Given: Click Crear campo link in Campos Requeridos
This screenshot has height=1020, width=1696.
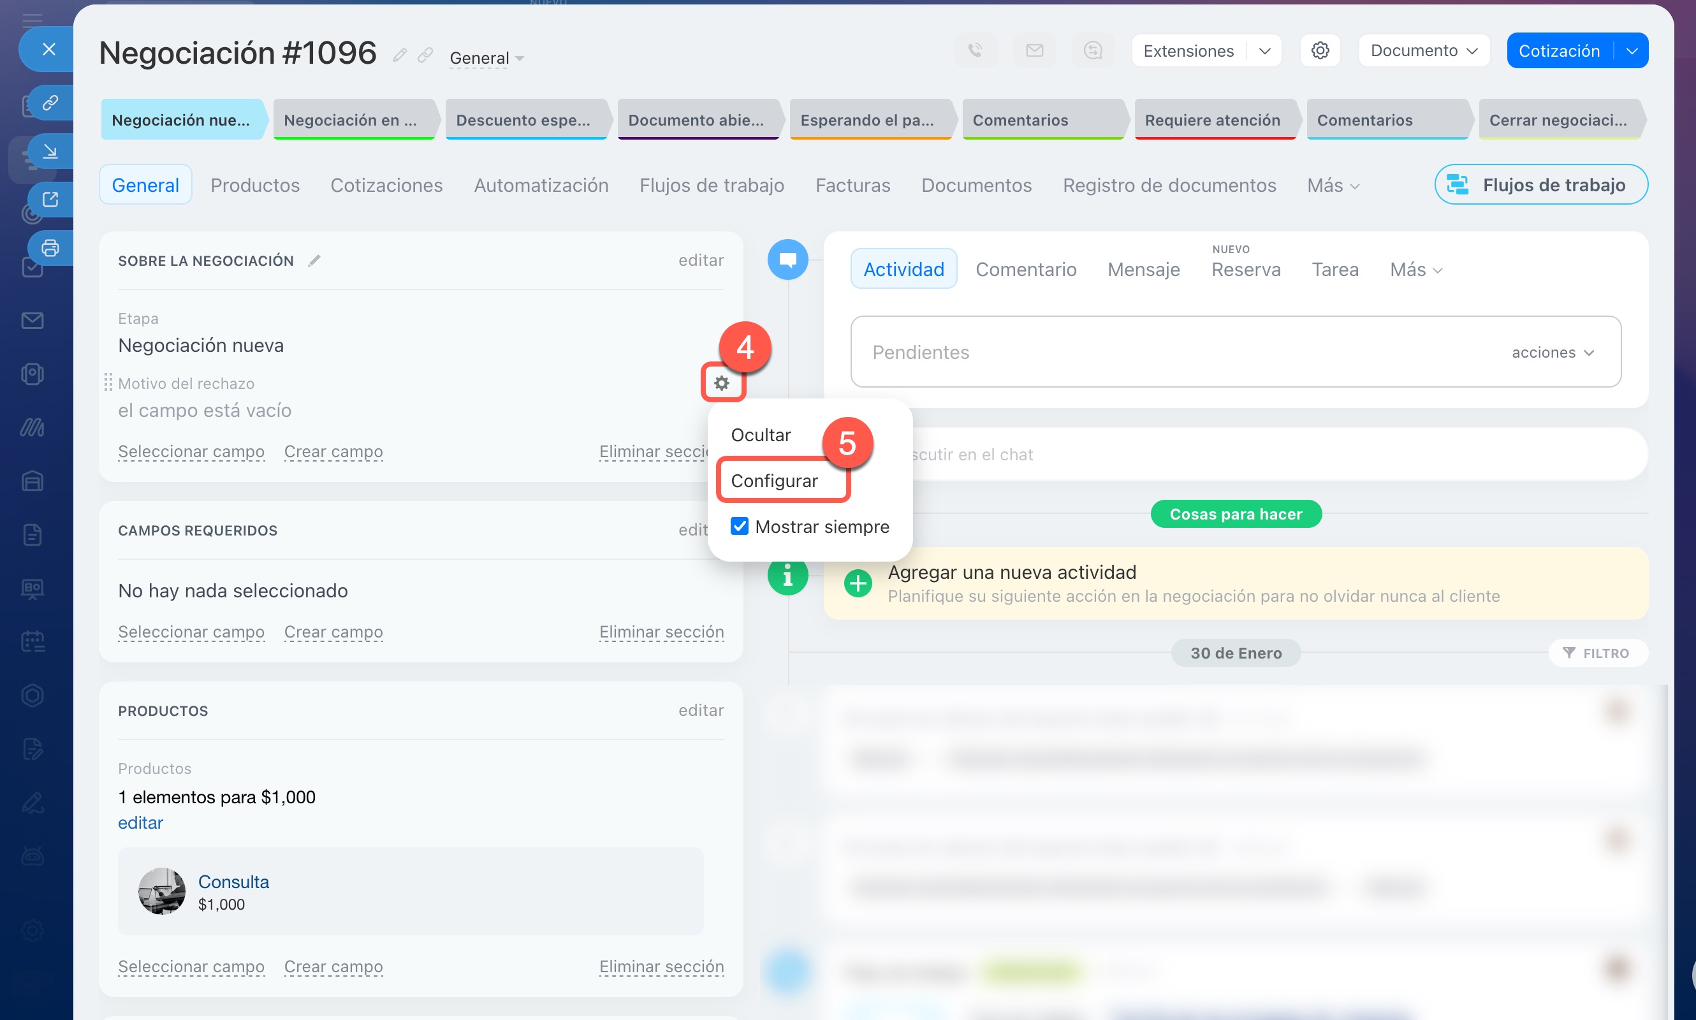Looking at the screenshot, I should (333, 632).
